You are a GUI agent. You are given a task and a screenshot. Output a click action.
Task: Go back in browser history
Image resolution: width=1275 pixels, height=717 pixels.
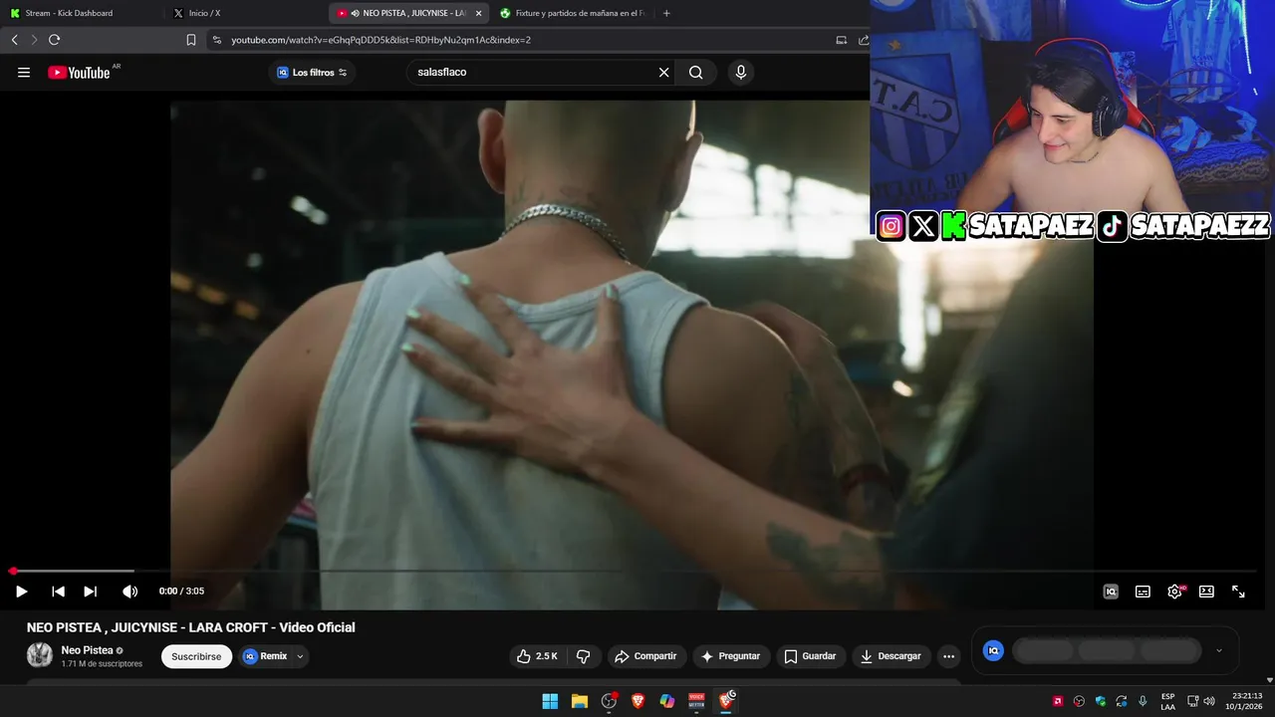tap(14, 40)
